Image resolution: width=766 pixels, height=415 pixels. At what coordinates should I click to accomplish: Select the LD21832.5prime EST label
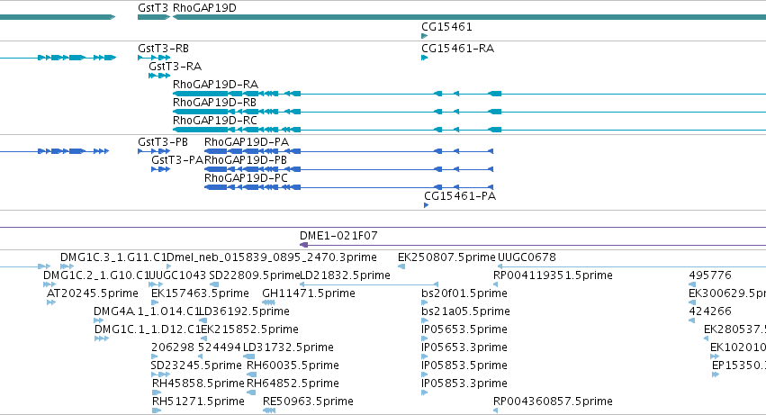click(345, 275)
